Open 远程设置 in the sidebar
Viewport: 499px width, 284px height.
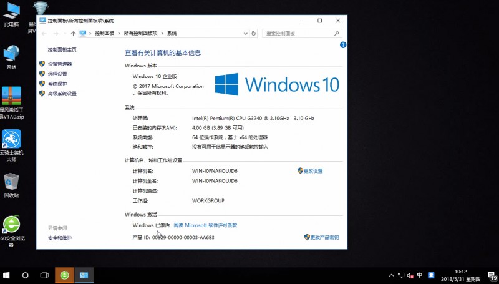coord(57,74)
